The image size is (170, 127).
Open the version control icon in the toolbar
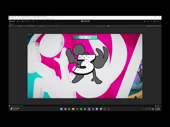(37, 21)
